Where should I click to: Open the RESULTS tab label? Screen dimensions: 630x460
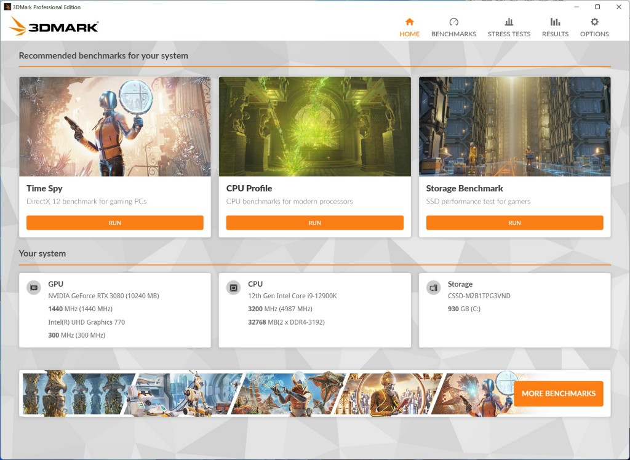click(556, 34)
